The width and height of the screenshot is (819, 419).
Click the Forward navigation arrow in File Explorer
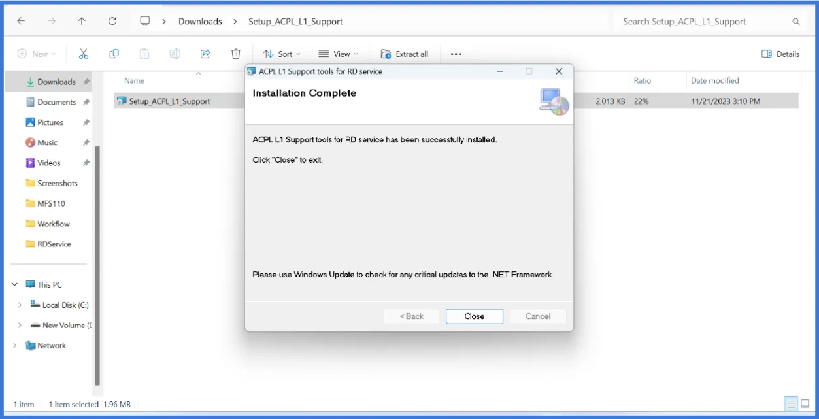[x=52, y=21]
